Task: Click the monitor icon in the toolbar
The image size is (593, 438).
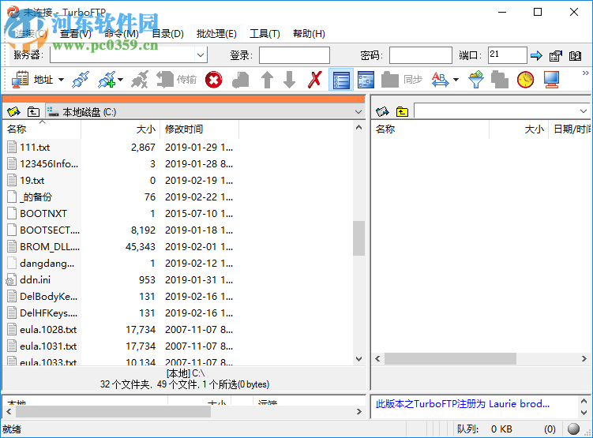Action: click(x=551, y=80)
